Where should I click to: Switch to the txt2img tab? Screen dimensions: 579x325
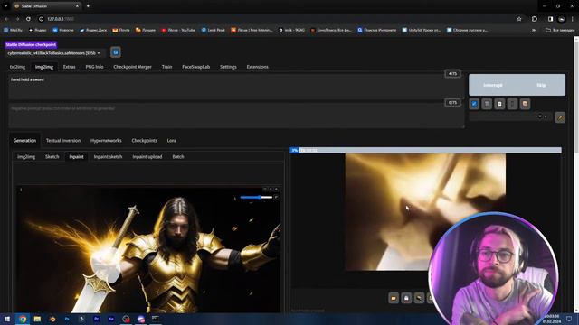(x=17, y=67)
